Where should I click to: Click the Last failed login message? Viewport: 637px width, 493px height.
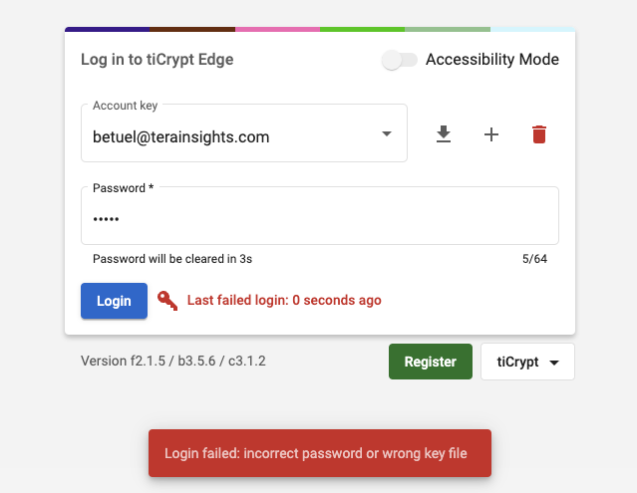pyautogui.click(x=284, y=300)
